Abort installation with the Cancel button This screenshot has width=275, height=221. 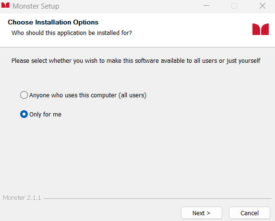250,213
